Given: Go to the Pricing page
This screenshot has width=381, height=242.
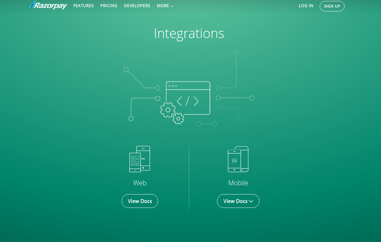Looking at the screenshot, I should pos(109,6).
